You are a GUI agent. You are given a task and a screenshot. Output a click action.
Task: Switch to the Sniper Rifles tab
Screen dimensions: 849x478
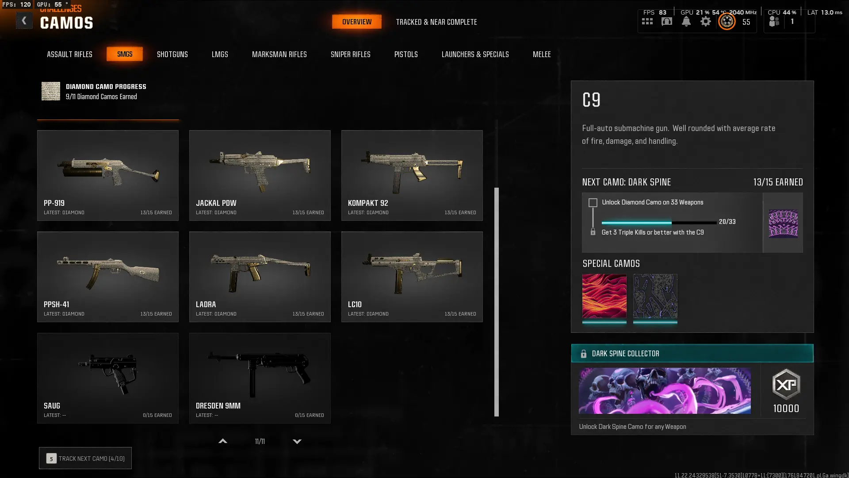click(x=351, y=54)
